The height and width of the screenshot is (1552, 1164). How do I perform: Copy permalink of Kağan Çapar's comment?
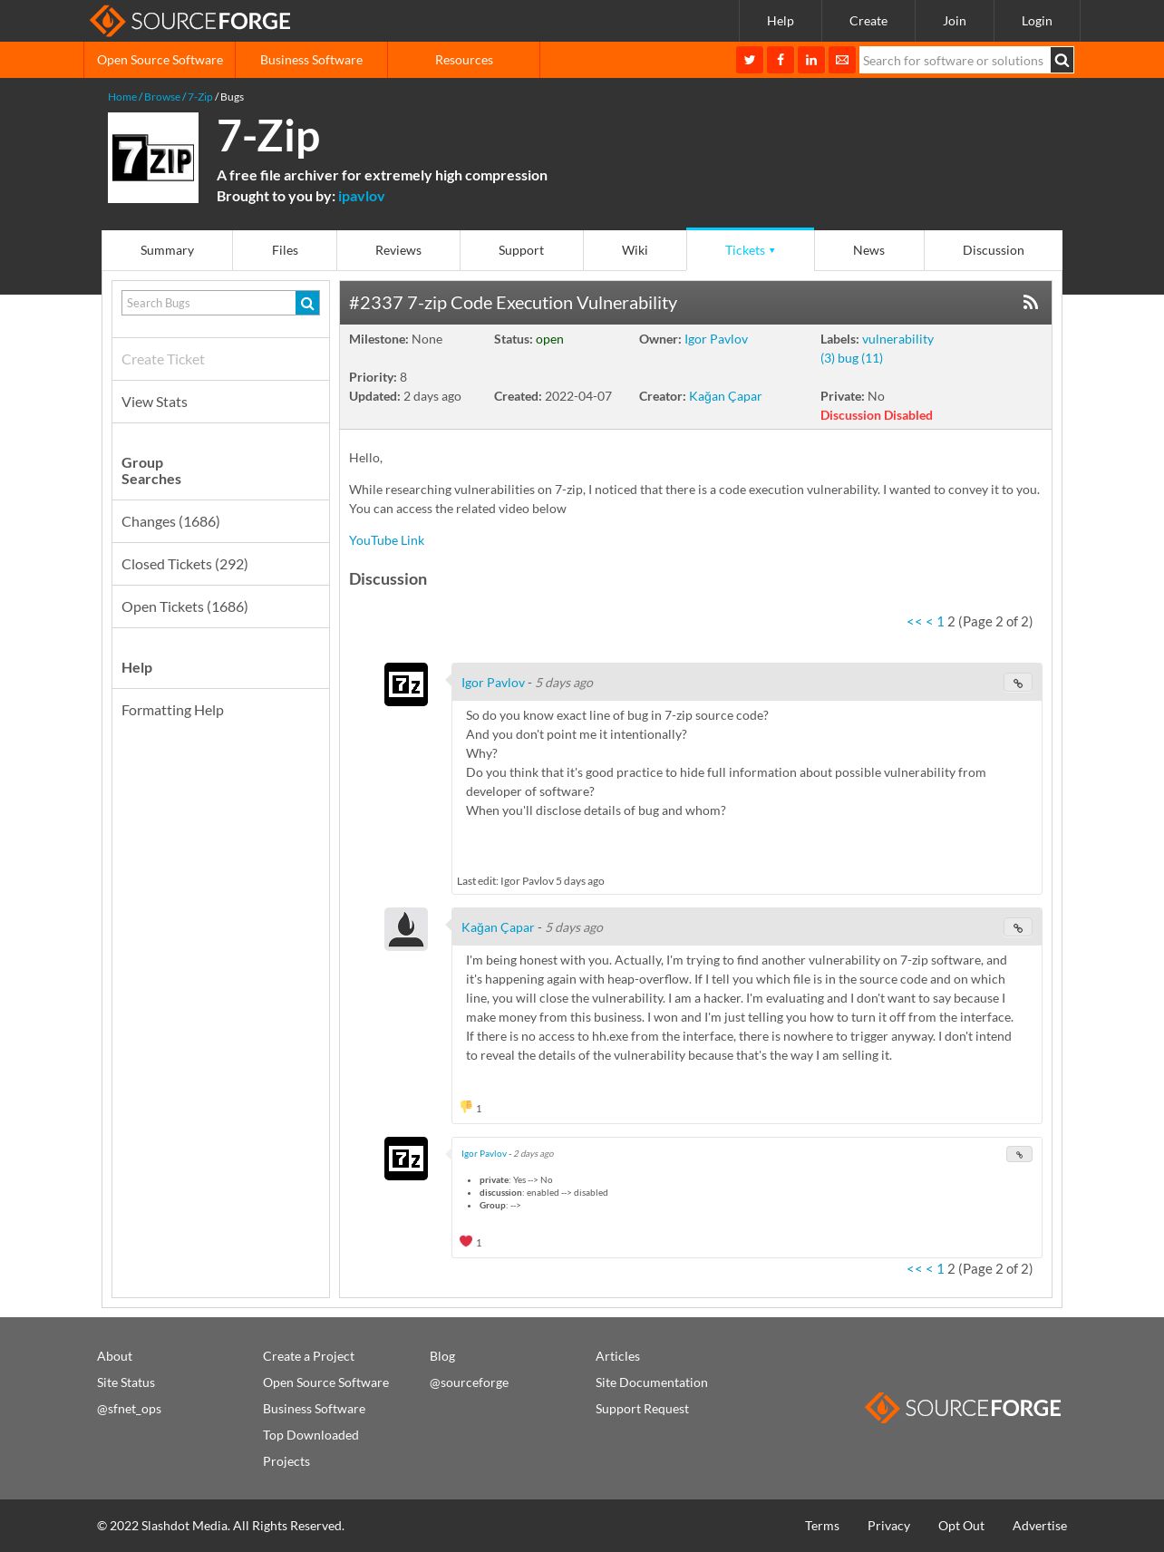tap(1018, 928)
